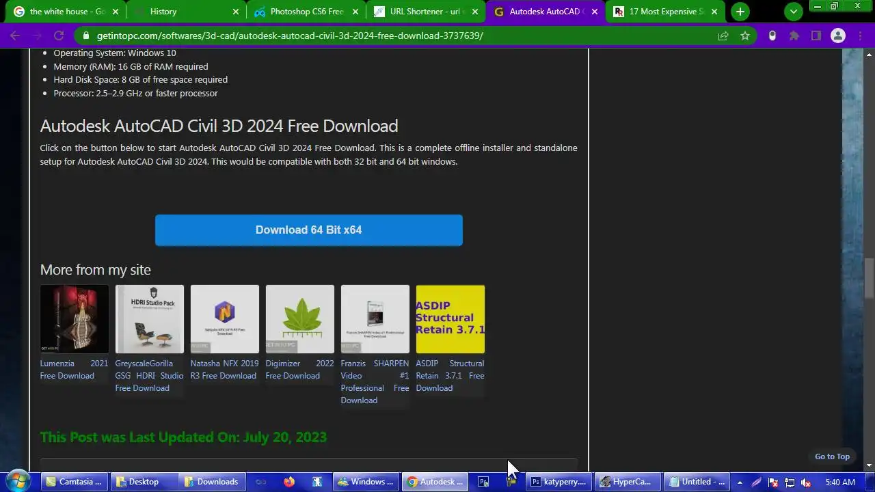Click the Go to Top button
The image size is (875, 492).
click(x=832, y=456)
